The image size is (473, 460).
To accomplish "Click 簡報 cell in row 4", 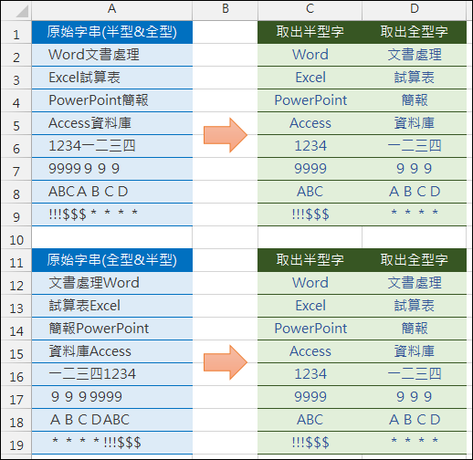I will tap(415, 100).
